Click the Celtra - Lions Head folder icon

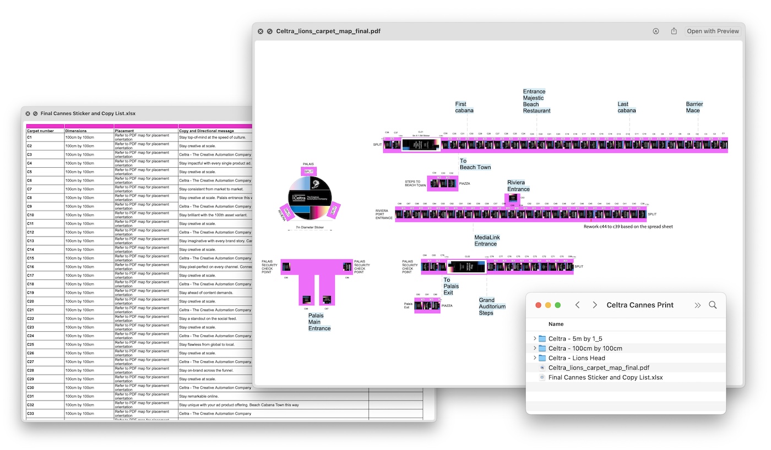[x=542, y=358]
